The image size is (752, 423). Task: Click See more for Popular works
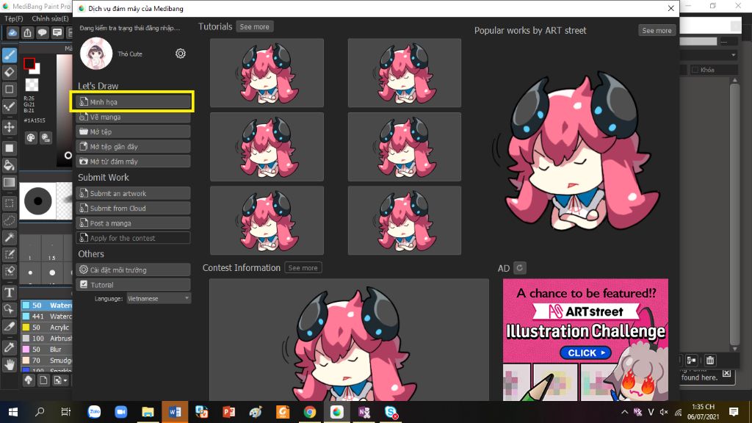tap(657, 30)
